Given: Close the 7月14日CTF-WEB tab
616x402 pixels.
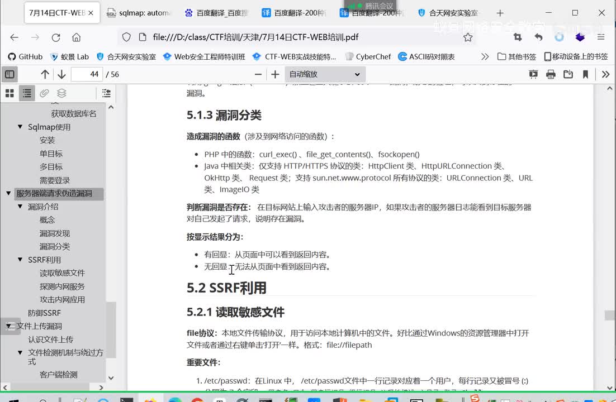Looking at the screenshot, I should [x=91, y=13].
